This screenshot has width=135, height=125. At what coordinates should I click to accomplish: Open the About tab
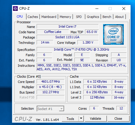[x=119, y=17]
